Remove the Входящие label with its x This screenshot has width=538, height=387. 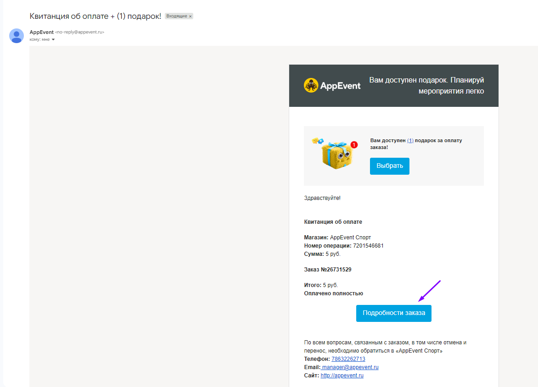click(x=191, y=16)
